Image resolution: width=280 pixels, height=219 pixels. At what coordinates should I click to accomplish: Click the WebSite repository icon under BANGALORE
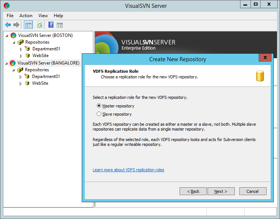point(27,83)
